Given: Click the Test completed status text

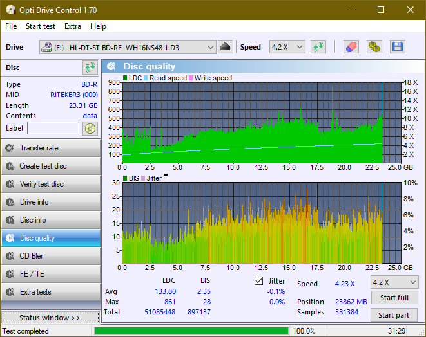Looking at the screenshot, I should point(26,331).
